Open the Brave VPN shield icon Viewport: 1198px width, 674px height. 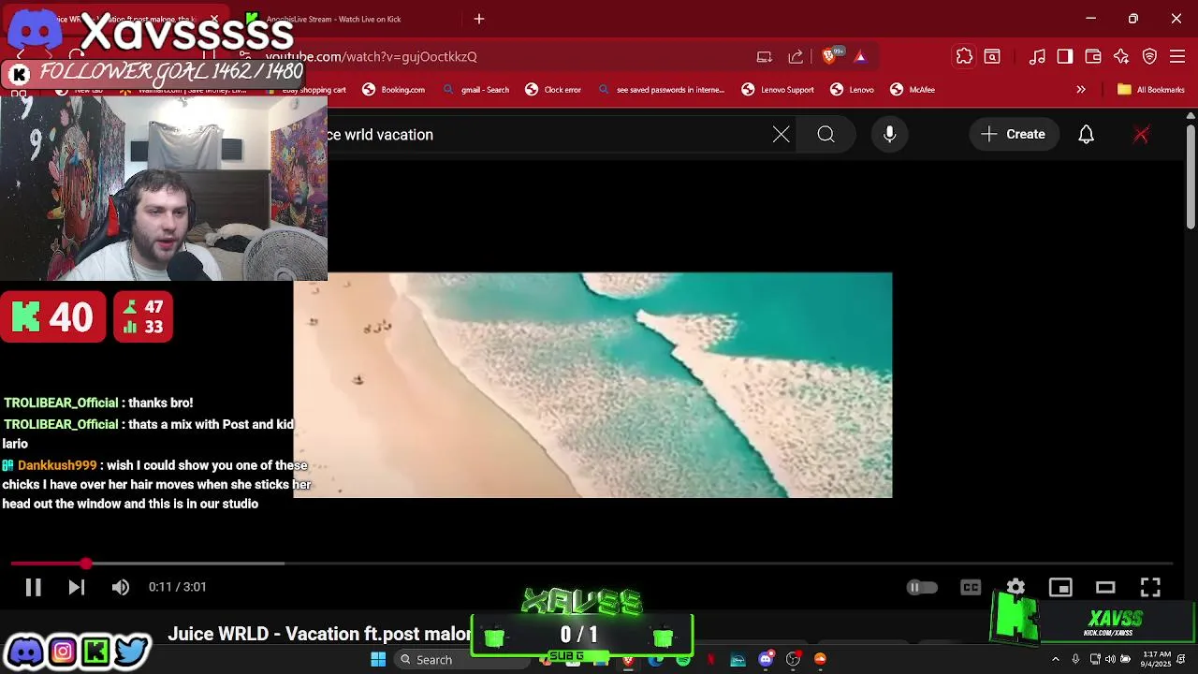[1150, 56]
